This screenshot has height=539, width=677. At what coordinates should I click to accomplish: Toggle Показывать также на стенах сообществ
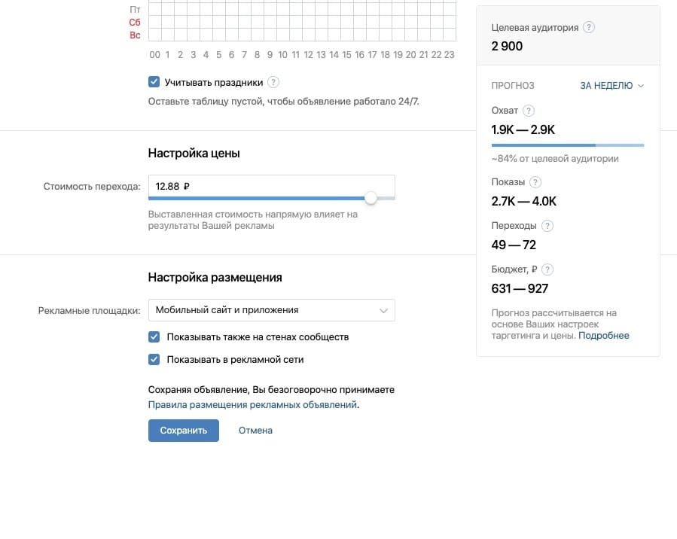coord(154,337)
